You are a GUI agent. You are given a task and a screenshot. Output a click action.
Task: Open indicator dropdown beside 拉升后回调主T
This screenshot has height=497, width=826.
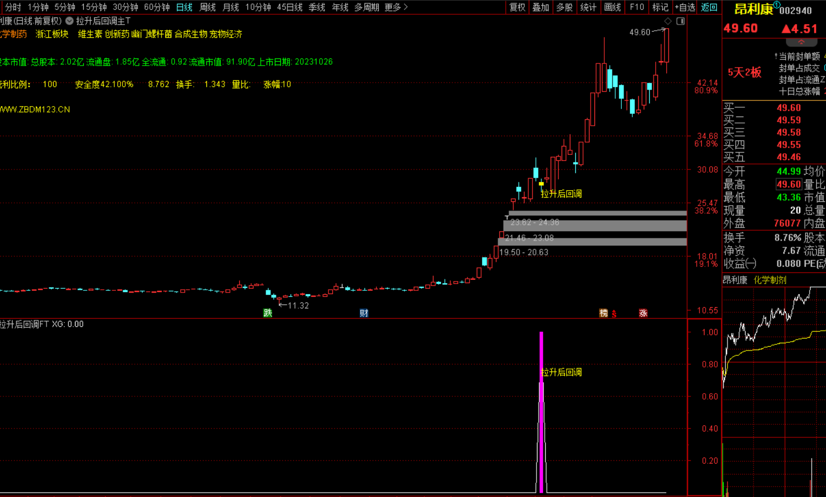[70, 21]
